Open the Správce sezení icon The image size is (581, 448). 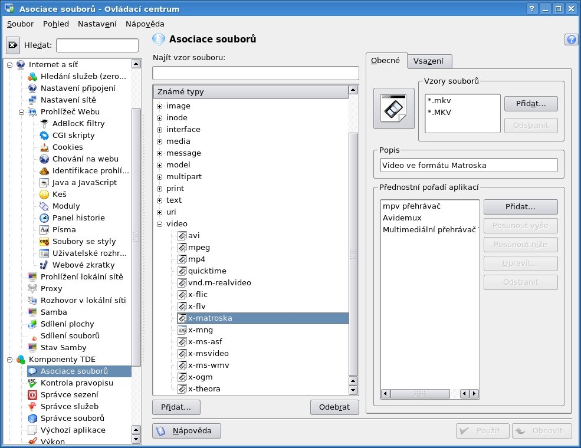click(x=32, y=395)
